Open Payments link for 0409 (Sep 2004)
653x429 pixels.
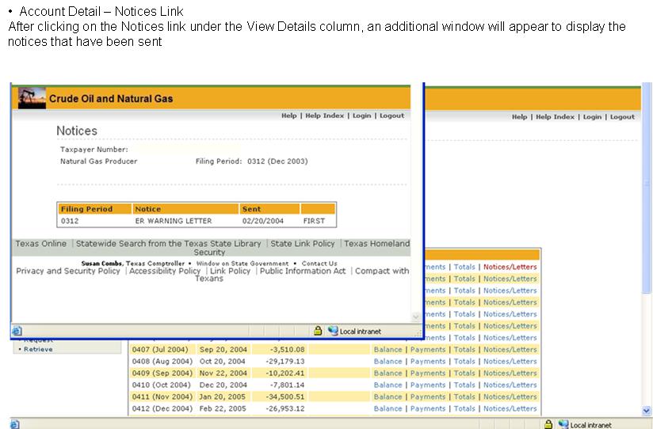[427, 373]
